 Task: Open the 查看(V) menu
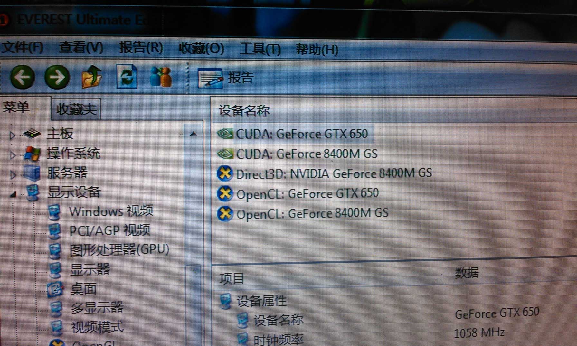81,48
